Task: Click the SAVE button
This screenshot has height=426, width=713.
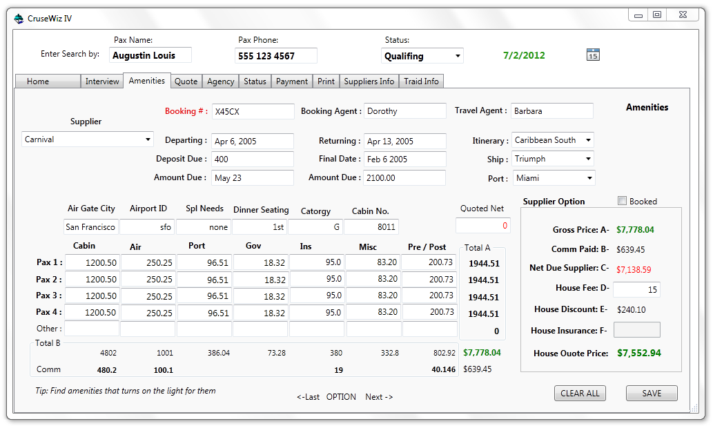Action: tap(651, 394)
